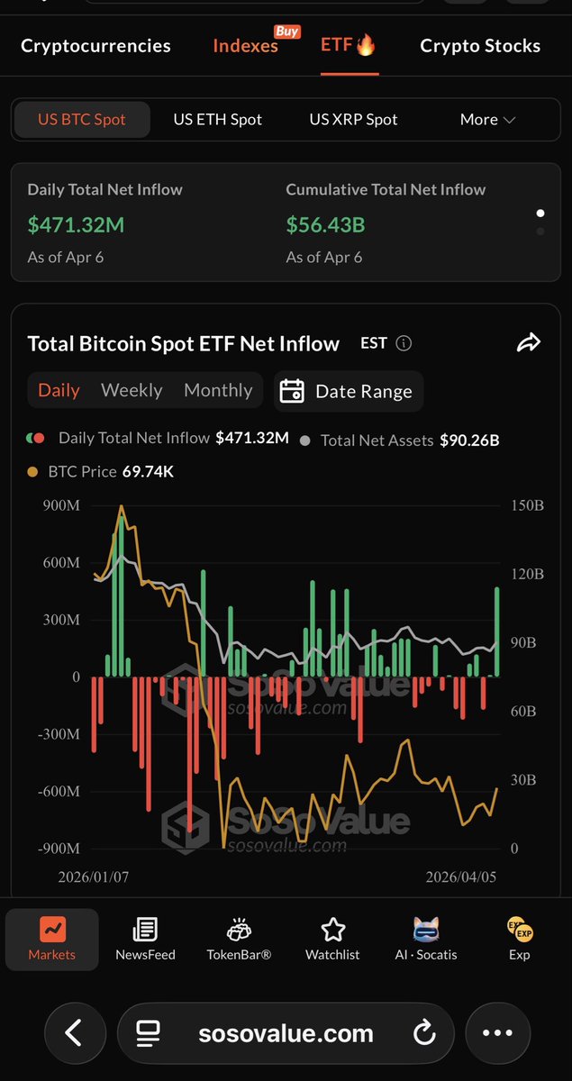Open the browser three-dot menu
Image resolution: width=572 pixels, height=1081 pixels.
pyautogui.click(x=497, y=1032)
